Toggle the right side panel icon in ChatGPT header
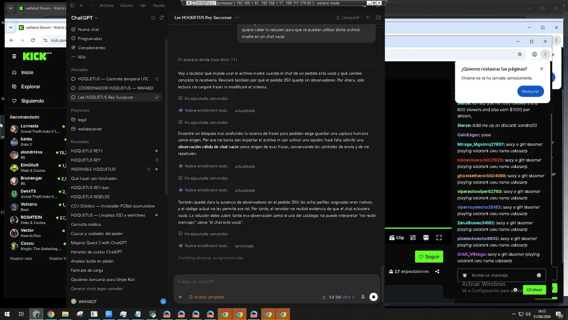Screen dimensions: 568x320 [378, 18]
